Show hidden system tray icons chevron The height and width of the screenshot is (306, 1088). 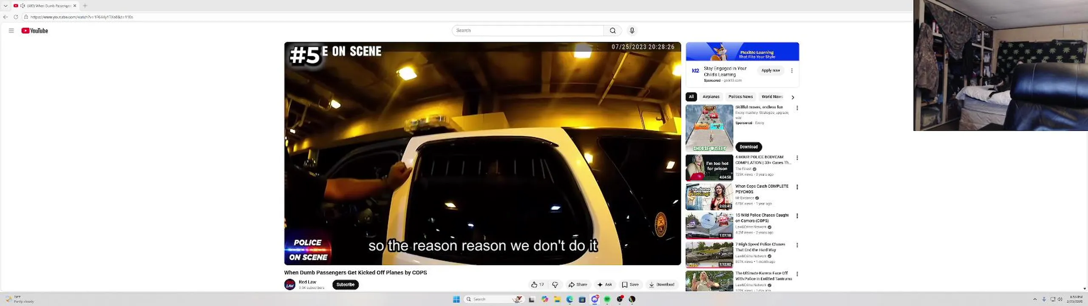(1035, 300)
